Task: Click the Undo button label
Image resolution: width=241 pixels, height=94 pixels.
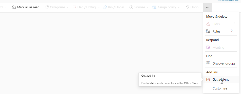Action: point(194,7)
